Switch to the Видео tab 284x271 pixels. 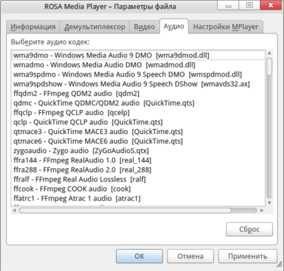click(x=144, y=27)
